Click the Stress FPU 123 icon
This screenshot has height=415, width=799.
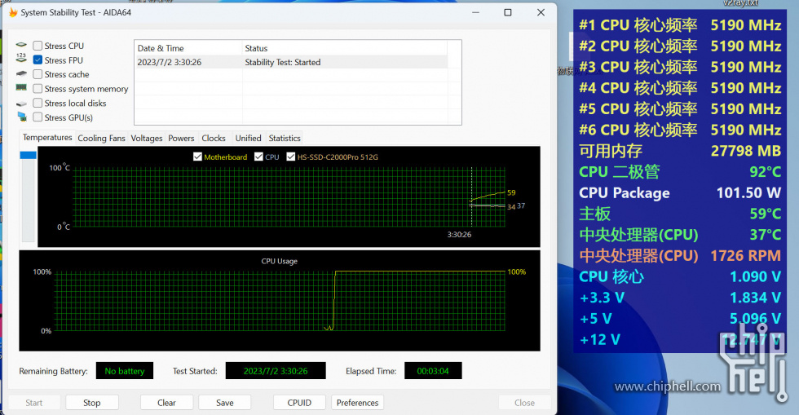pos(21,58)
